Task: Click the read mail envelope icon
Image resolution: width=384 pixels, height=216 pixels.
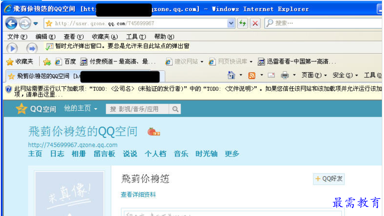Action: [271, 75]
